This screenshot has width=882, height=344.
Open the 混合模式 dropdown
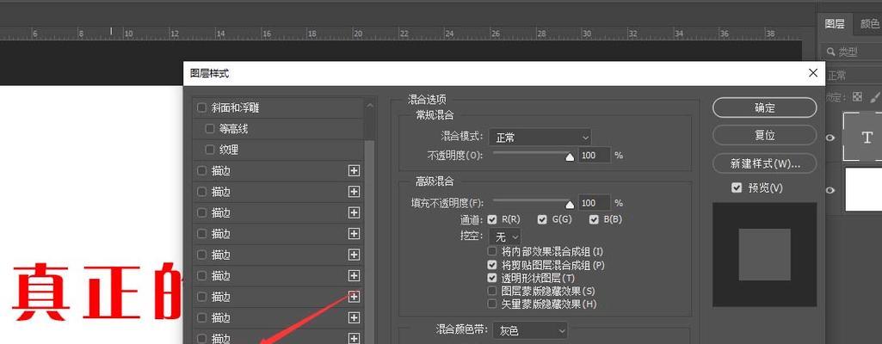540,137
